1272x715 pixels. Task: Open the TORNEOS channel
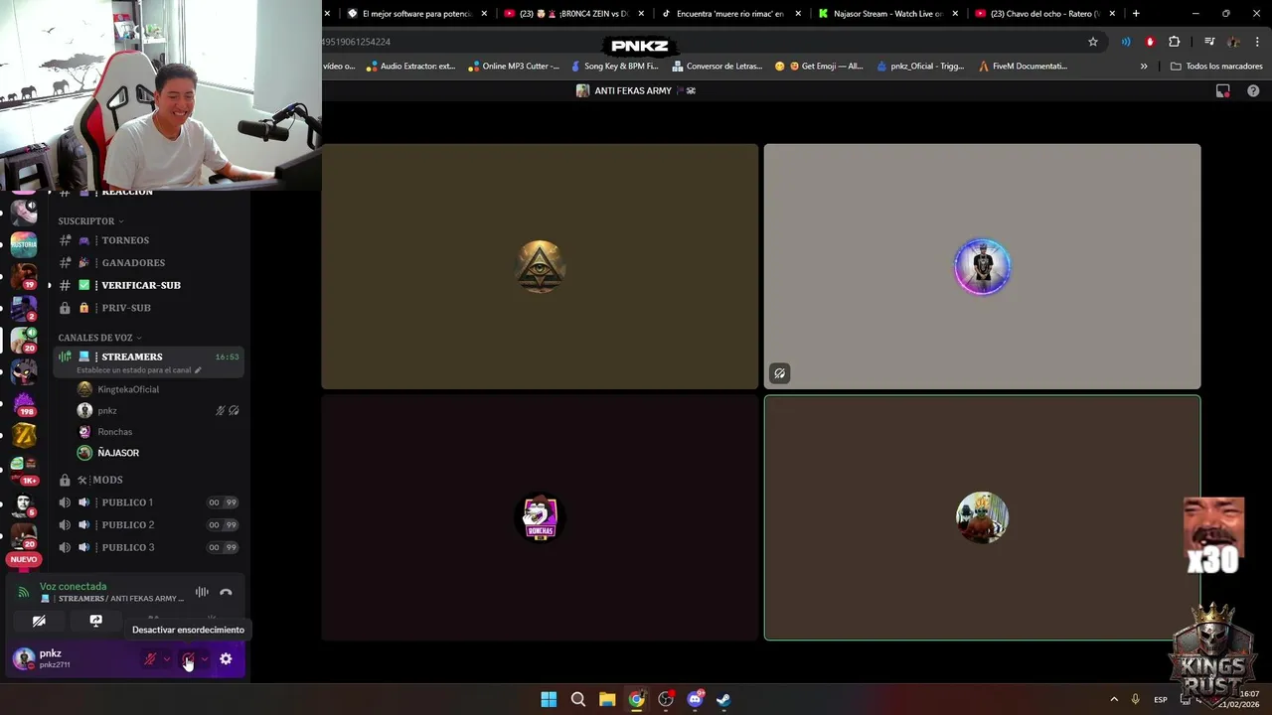149,240
